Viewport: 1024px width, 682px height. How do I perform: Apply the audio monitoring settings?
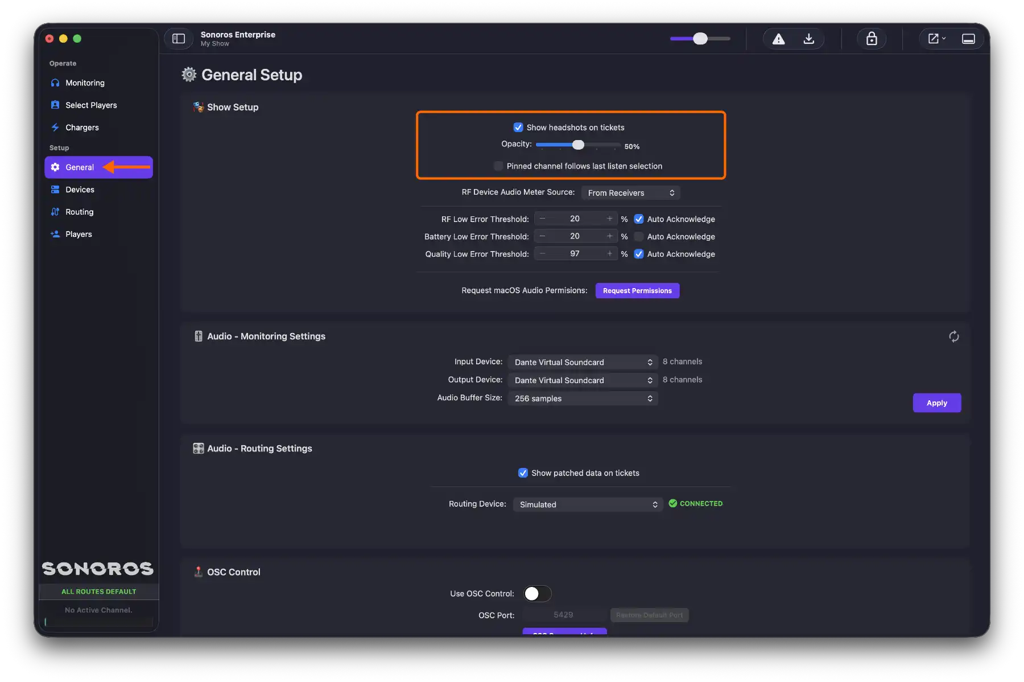tap(937, 403)
